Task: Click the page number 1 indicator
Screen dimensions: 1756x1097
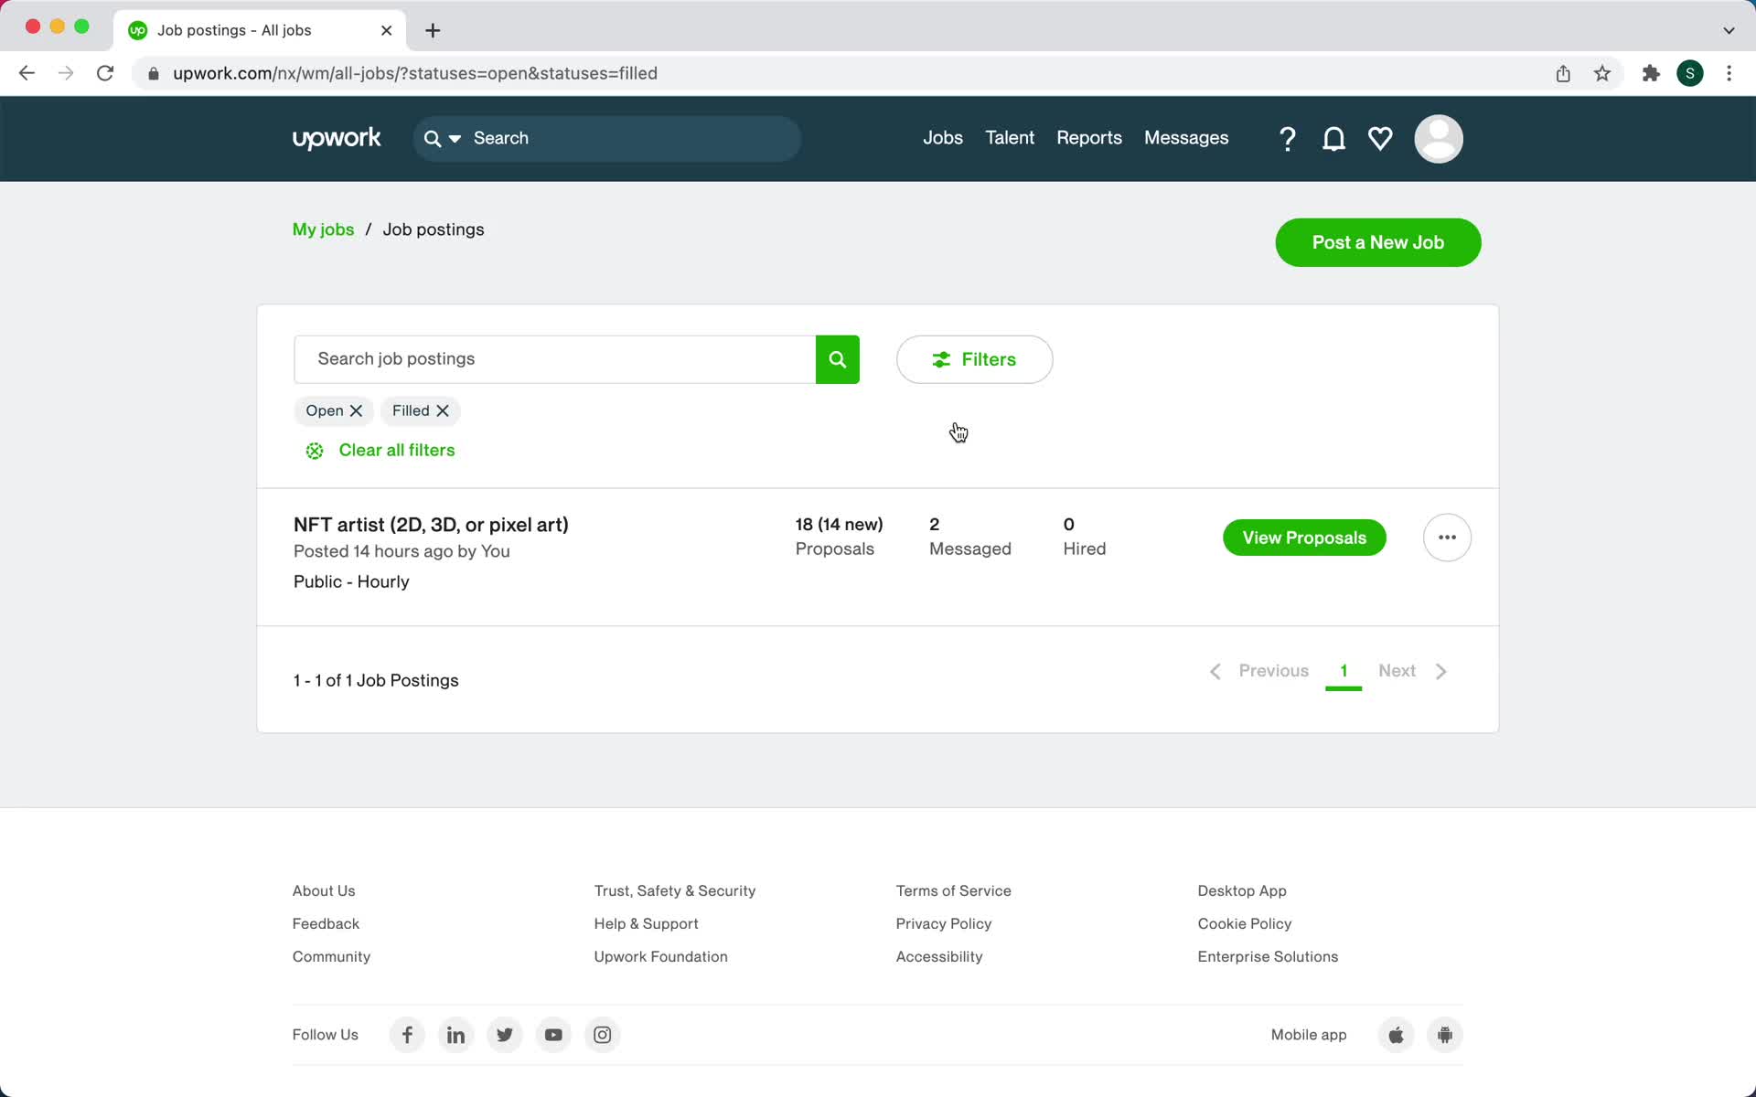Action: pos(1343,670)
